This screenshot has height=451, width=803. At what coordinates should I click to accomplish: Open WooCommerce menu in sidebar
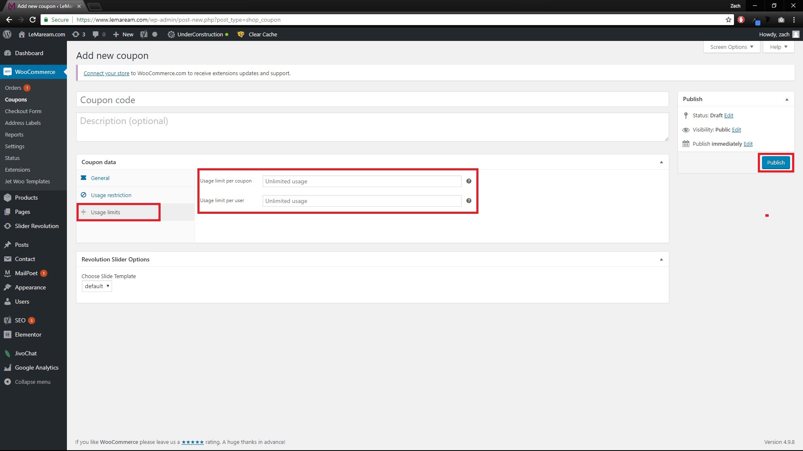click(x=33, y=72)
